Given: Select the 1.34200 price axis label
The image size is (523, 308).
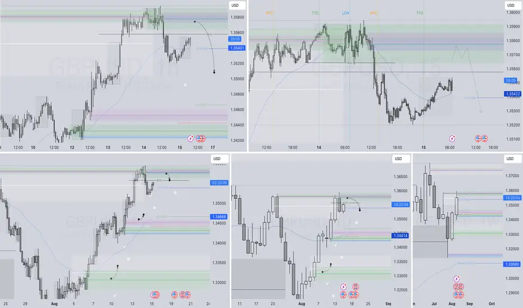Looking at the screenshot, I should coord(237,141).
